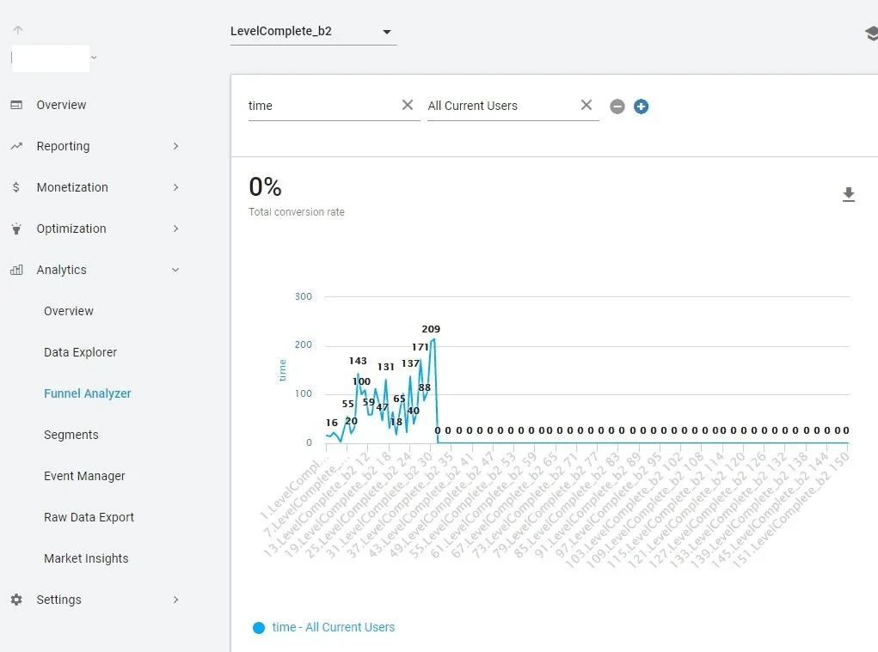Go to Raw Data Export
The image size is (878, 652).
tap(89, 517)
